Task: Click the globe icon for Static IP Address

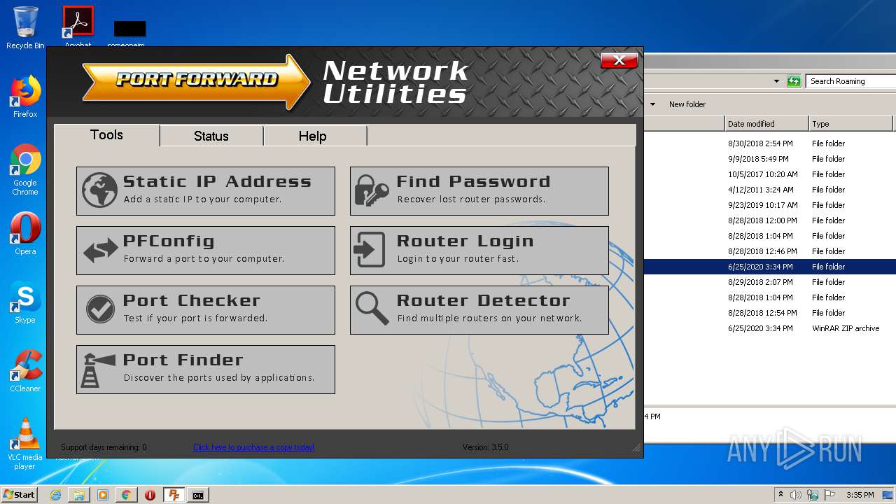Action: [x=99, y=190]
